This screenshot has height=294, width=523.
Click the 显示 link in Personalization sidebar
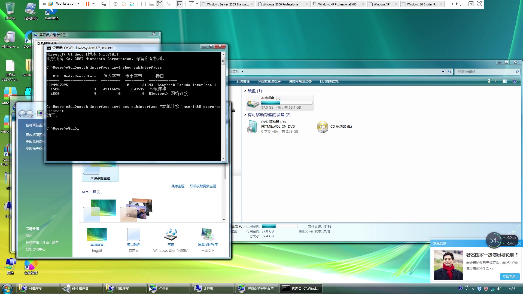(29, 236)
